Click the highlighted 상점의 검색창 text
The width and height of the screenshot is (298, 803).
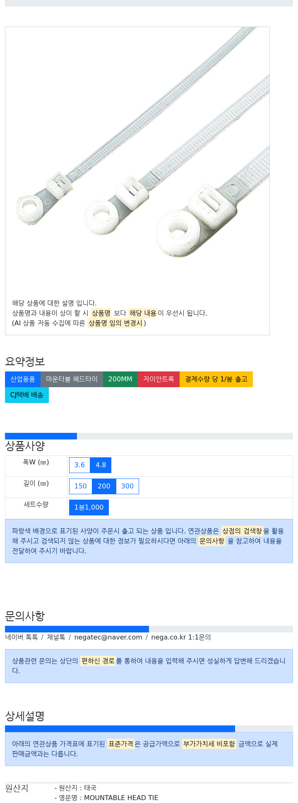click(x=242, y=531)
